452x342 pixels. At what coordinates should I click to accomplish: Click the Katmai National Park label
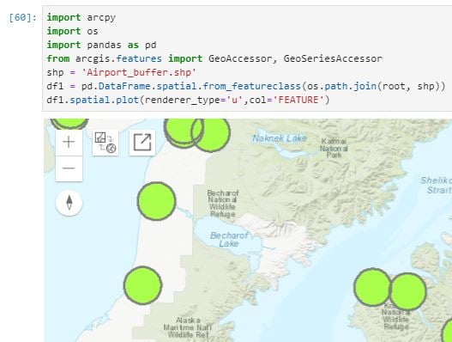pyautogui.click(x=334, y=148)
